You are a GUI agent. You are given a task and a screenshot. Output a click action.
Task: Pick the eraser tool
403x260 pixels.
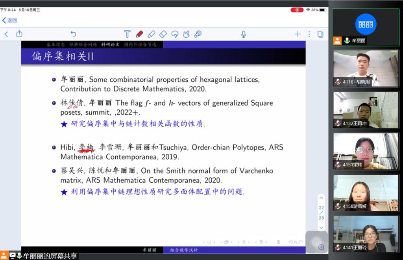pos(163,34)
